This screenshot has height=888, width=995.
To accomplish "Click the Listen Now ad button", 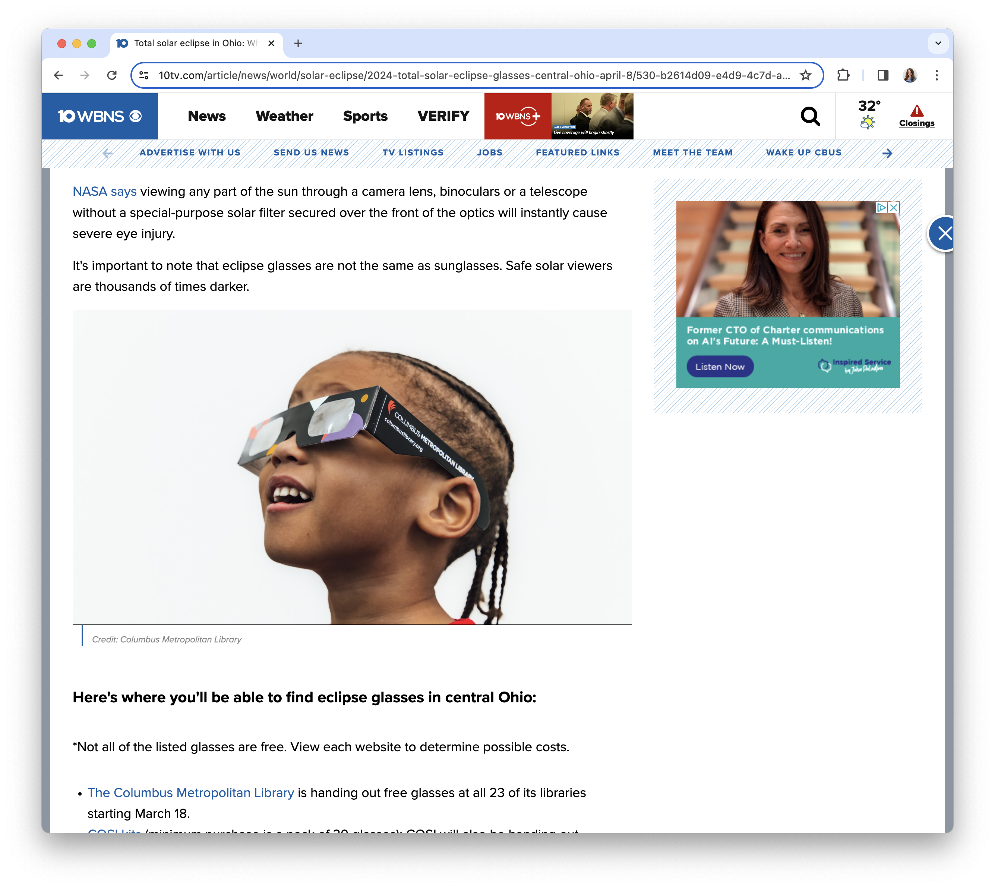I will coord(720,367).
